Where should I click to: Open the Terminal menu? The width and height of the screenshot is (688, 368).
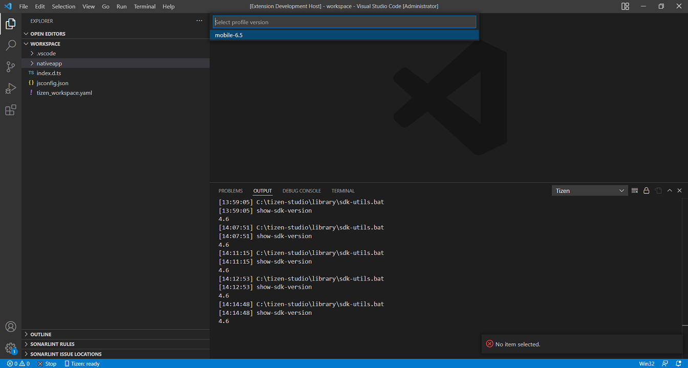[144, 7]
